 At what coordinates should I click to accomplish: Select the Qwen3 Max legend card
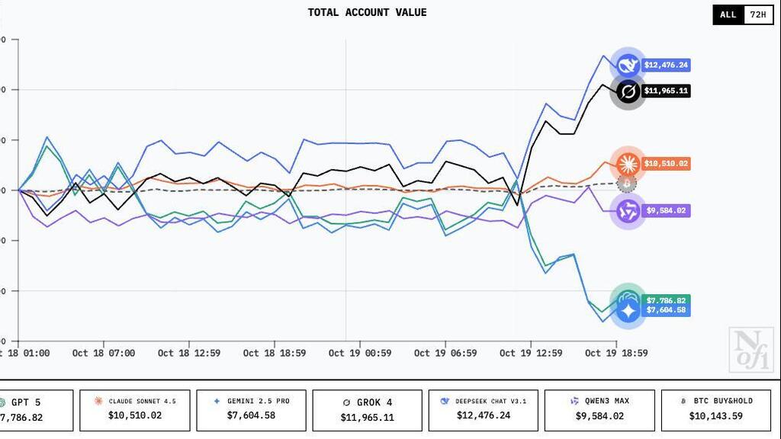[600, 410]
